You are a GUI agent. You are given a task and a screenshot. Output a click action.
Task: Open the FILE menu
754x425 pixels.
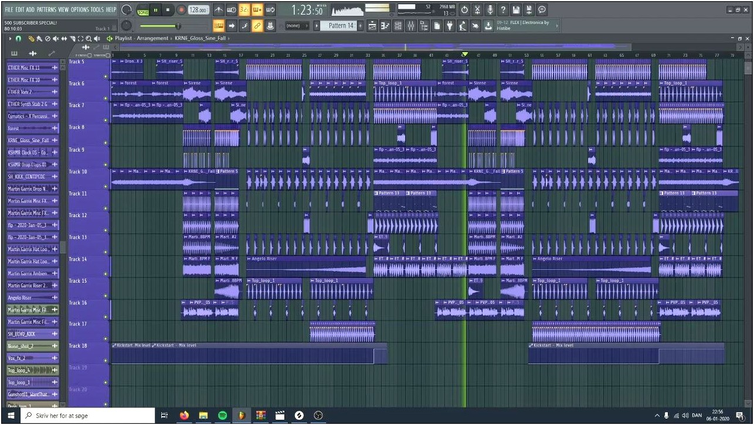point(9,10)
